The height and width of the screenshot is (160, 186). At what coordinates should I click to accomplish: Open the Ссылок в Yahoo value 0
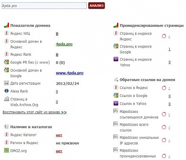coord(170,104)
